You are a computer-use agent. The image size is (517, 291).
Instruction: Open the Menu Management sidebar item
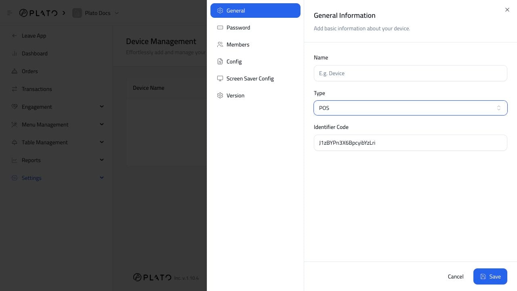click(x=57, y=124)
